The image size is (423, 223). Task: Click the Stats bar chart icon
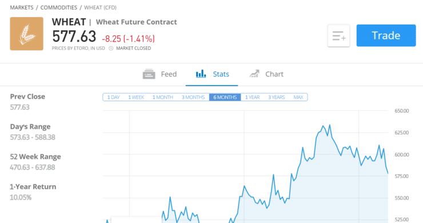(201, 74)
